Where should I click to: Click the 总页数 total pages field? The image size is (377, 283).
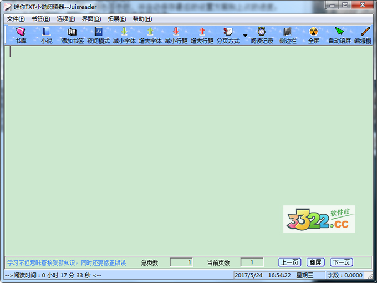(181, 262)
